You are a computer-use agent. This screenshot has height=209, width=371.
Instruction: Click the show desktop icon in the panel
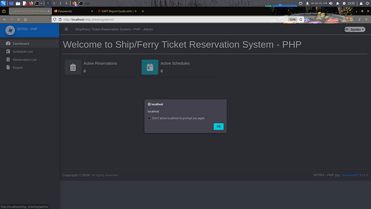[x=11, y=3]
